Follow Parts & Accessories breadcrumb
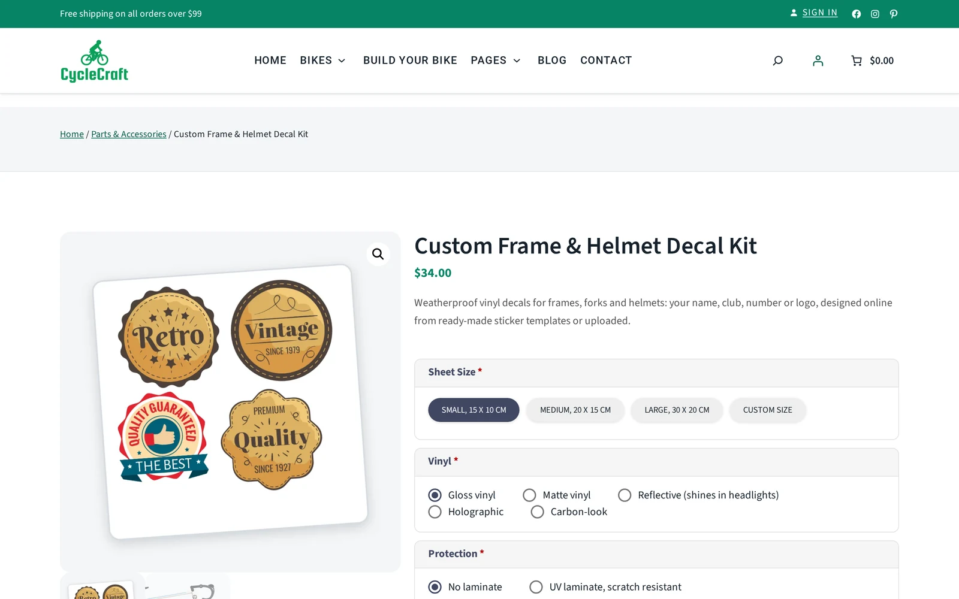 coord(129,134)
